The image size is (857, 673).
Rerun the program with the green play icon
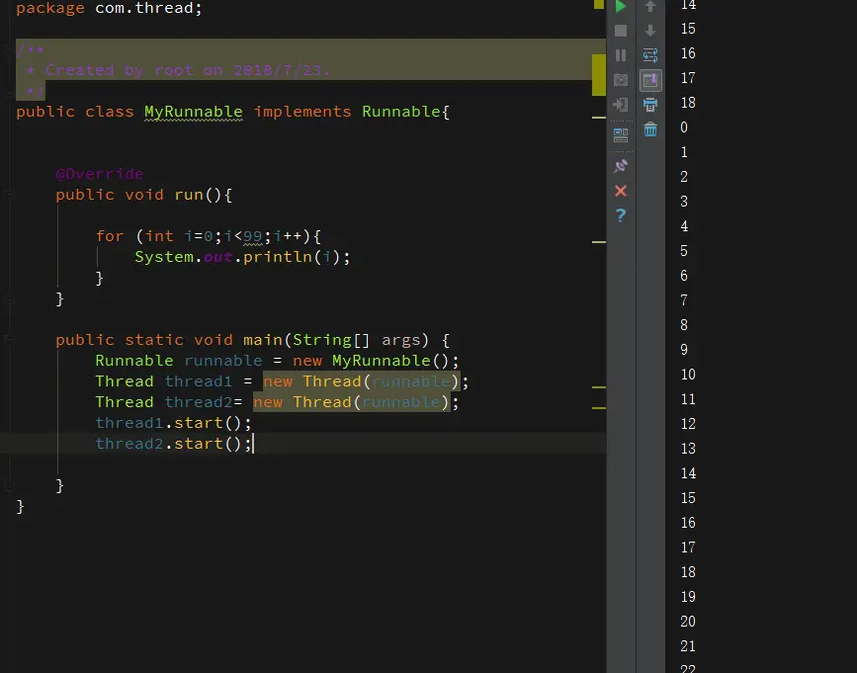[x=621, y=7]
